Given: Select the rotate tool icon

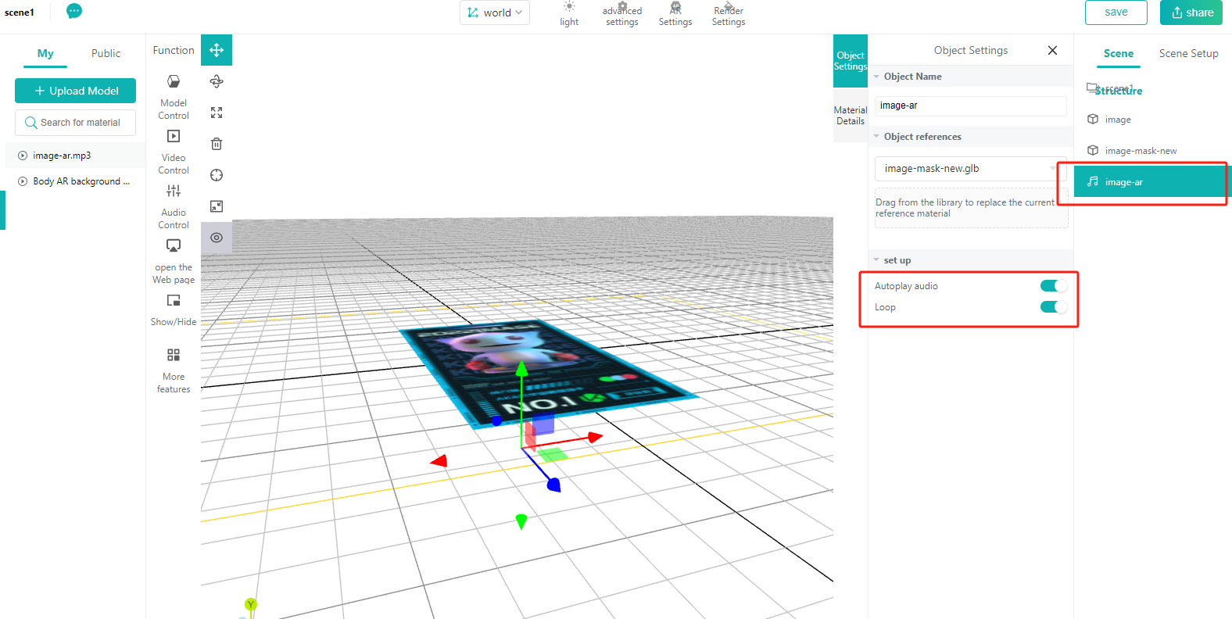Looking at the screenshot, I should (217, 81).
